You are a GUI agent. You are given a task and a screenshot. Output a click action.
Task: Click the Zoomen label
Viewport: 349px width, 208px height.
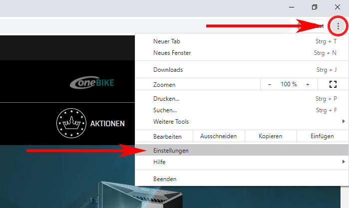point(164,85)
